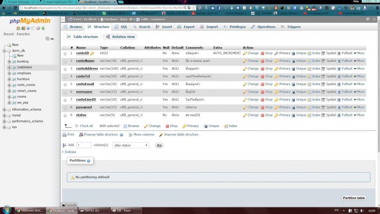Click number of columns input field

click(84, 145)
